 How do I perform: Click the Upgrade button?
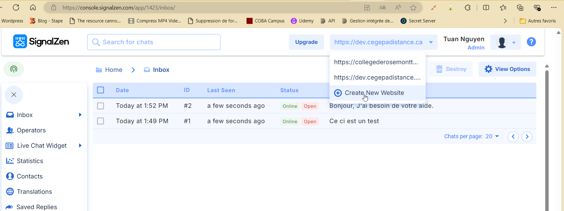[306, 42]
